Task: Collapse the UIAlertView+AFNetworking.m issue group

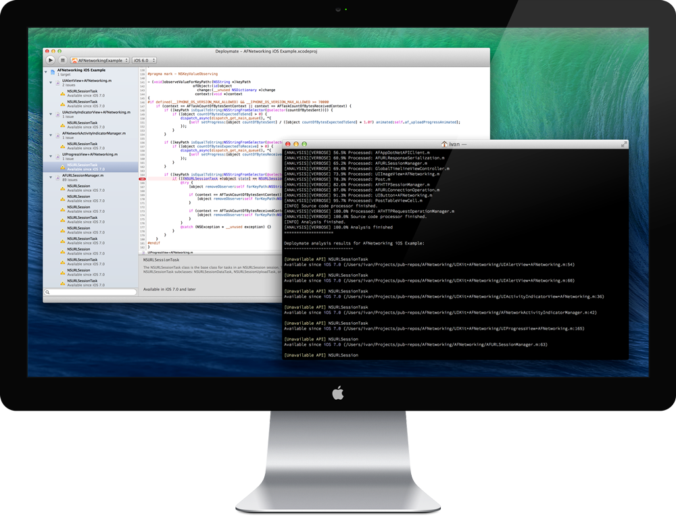Action: 51,82
